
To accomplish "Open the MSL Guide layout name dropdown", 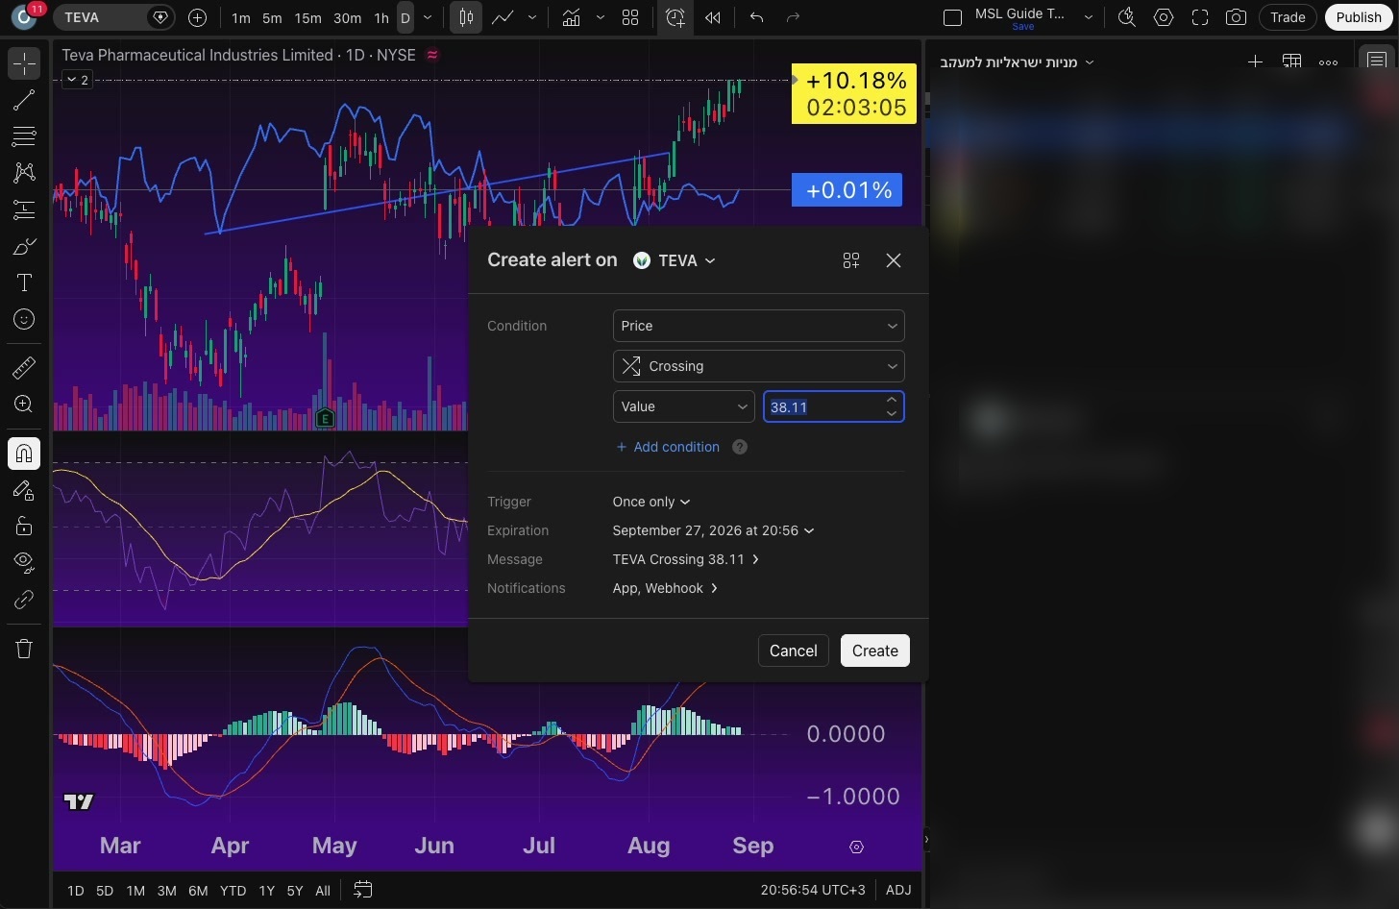I will coord(1089,17).
